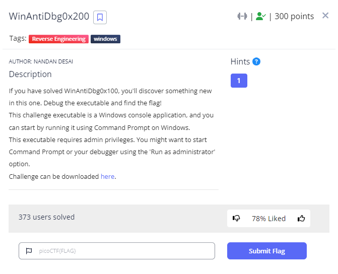Select the windows tag
The height and width of the screenshot is (274, 338).
105,39
